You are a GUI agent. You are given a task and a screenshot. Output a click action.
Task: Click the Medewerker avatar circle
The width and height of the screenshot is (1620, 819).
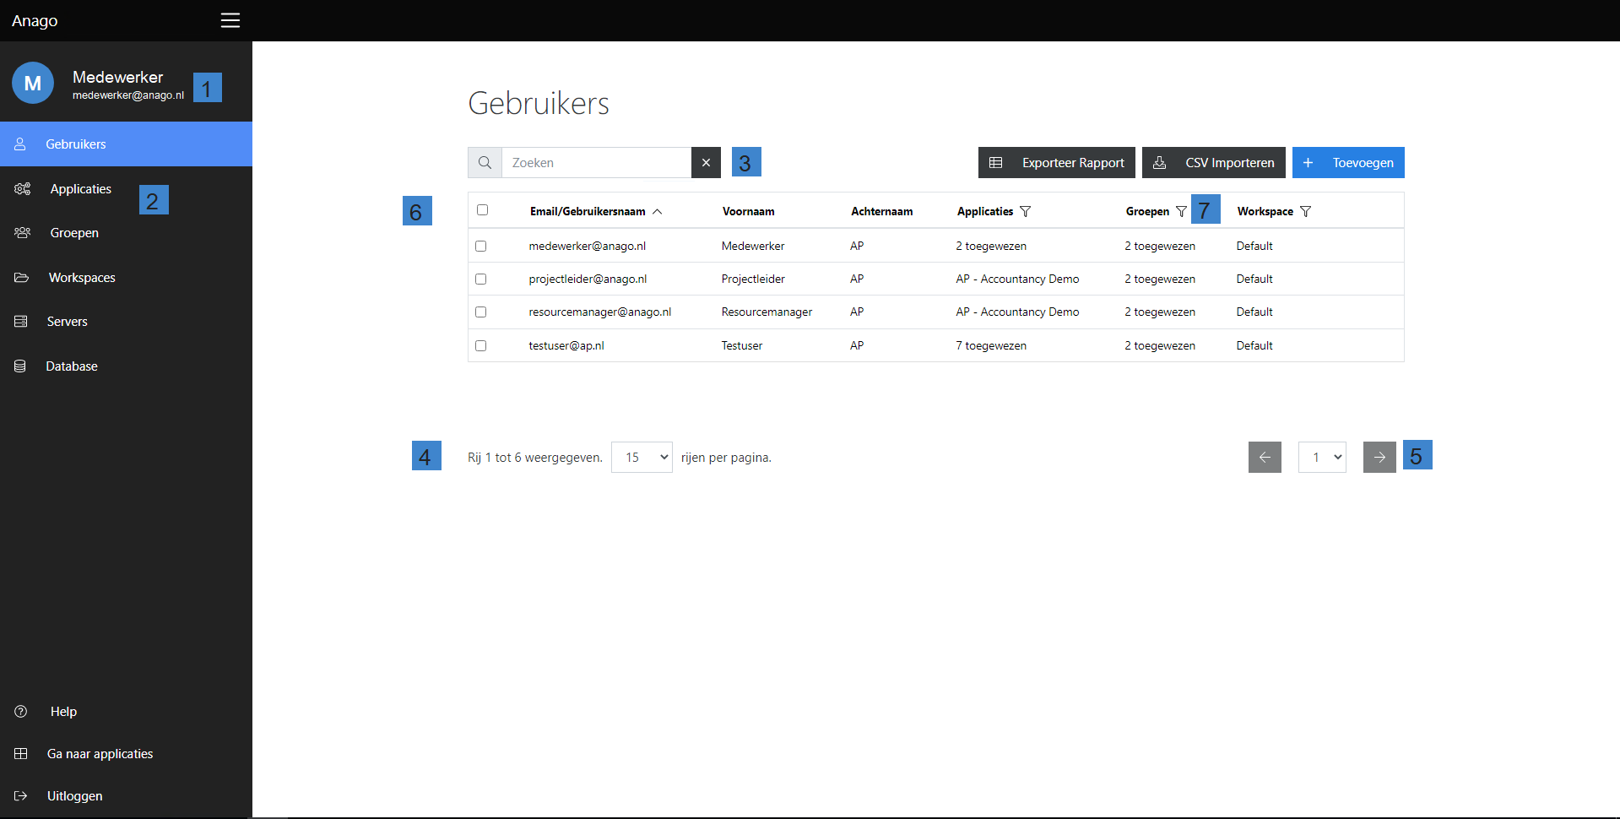point(33,84)
